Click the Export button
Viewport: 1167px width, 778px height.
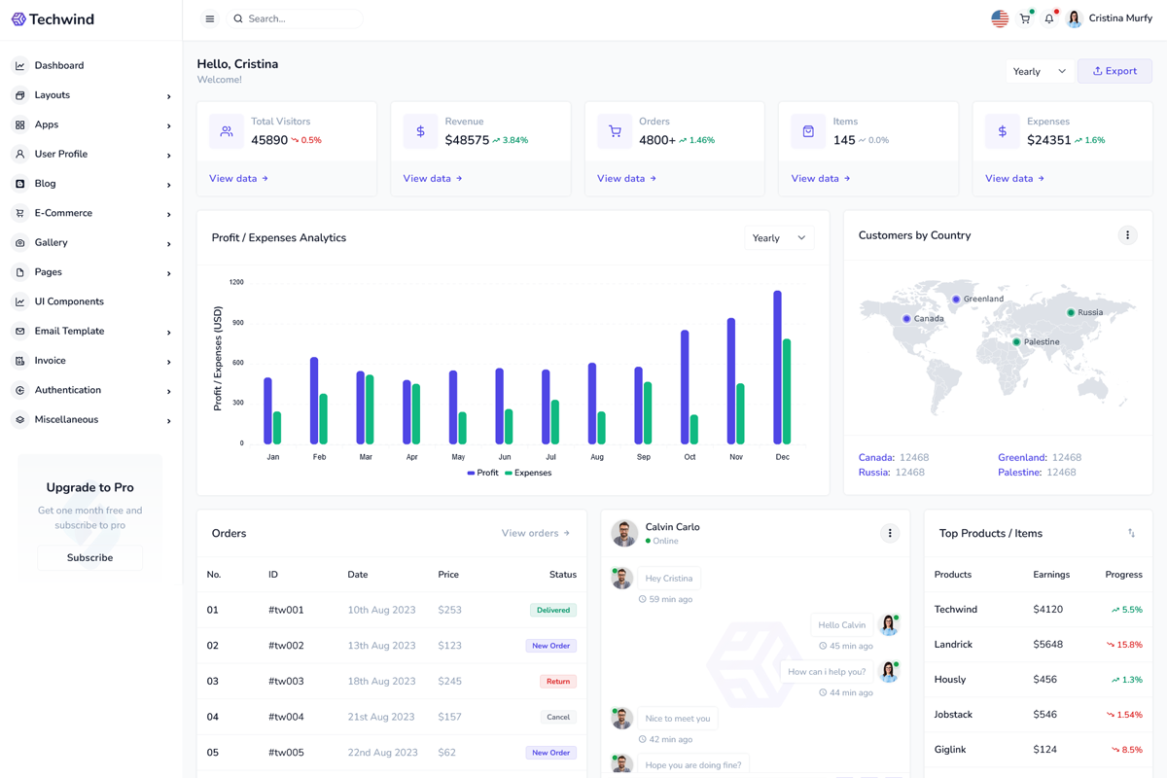[x=1114, y=71]
